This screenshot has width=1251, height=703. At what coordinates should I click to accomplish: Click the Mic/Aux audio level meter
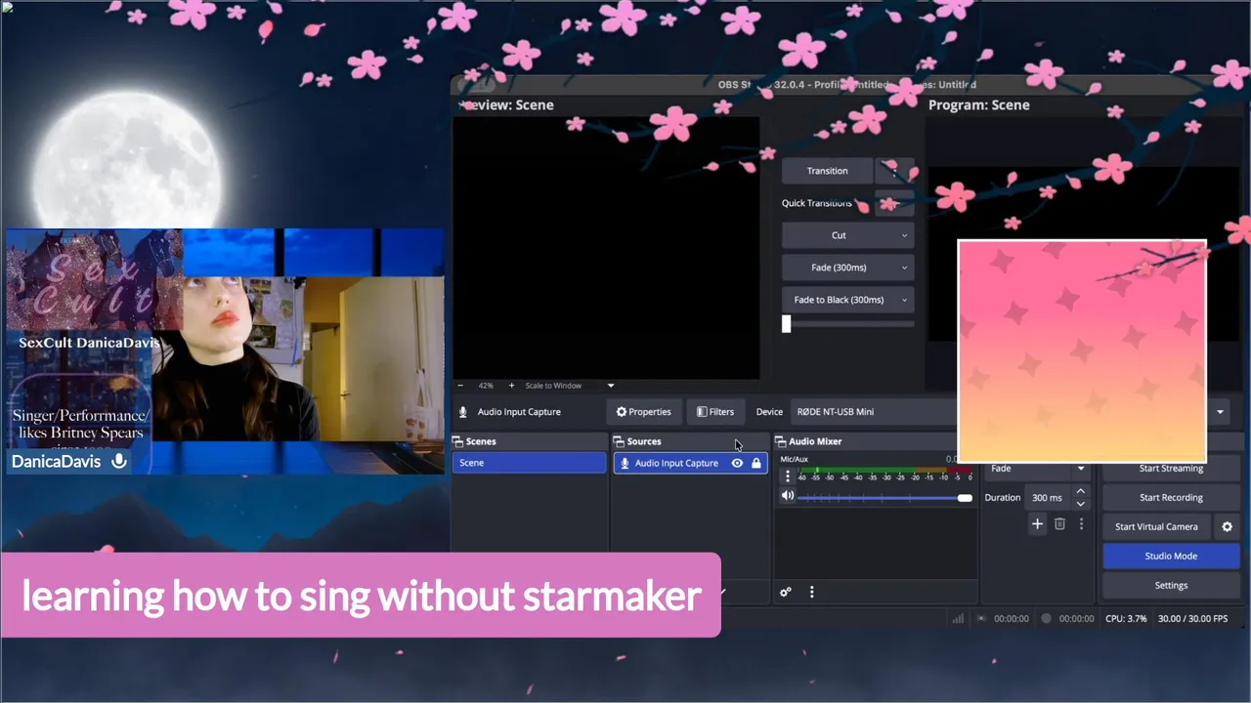[884, 471]
